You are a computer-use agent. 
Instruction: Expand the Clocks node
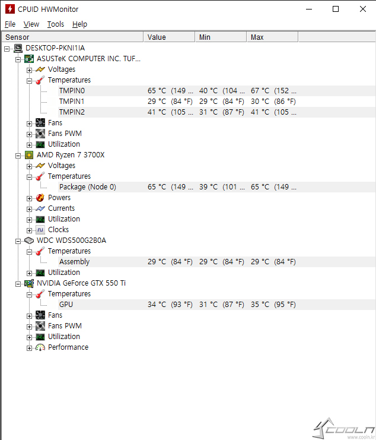pyautogui.click(x=29, y=230)
